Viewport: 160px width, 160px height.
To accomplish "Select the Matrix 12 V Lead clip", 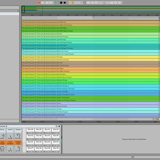I will (90, 51).
